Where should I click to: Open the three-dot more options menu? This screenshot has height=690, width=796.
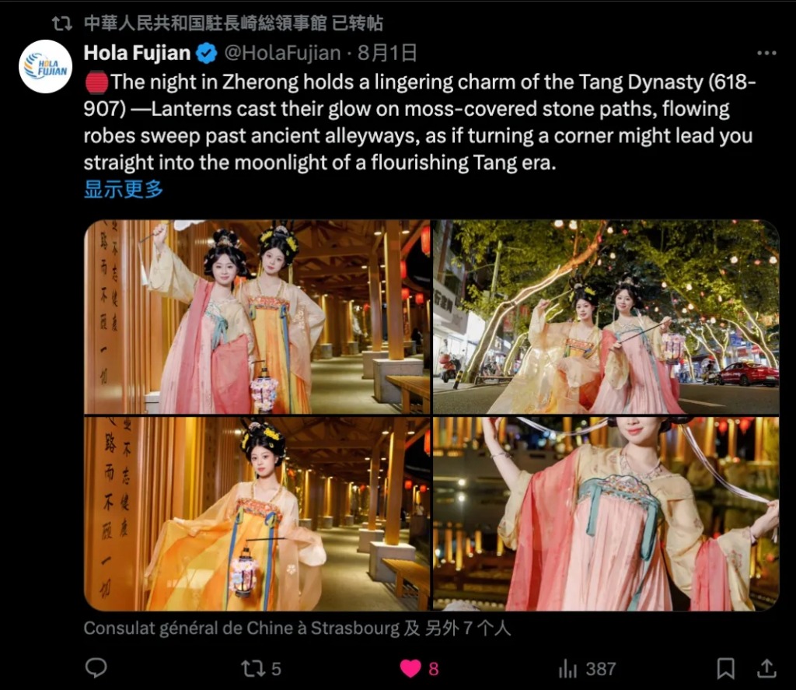coord(766,53)
